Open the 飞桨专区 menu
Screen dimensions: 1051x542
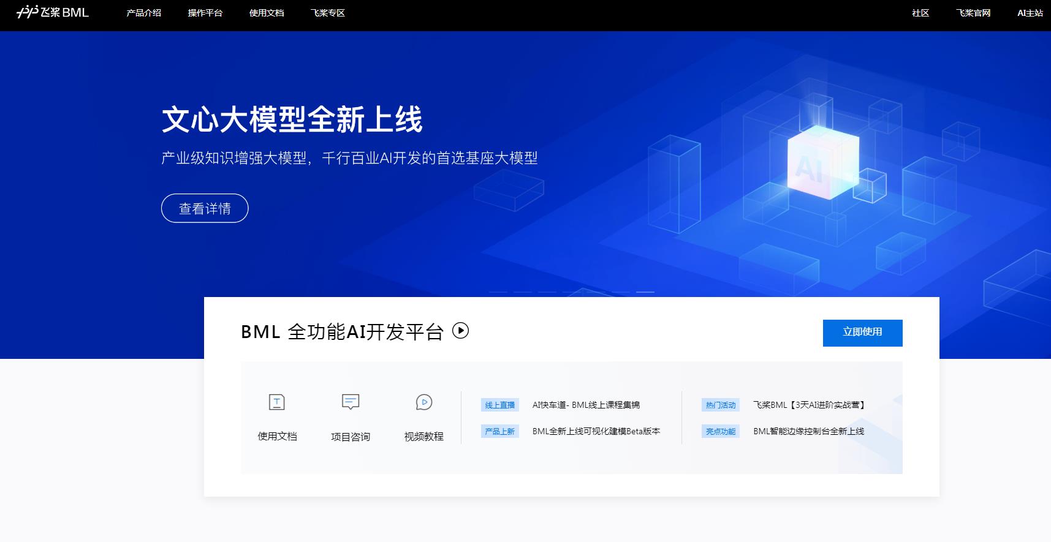pos(328,13)
